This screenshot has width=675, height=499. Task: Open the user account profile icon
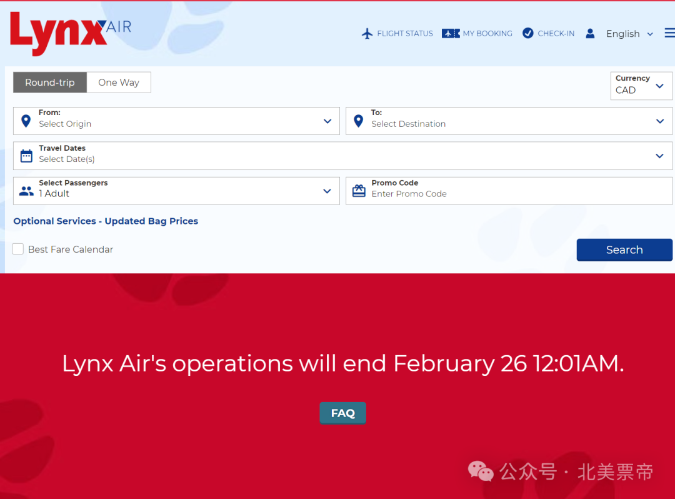tap(590, 34)
